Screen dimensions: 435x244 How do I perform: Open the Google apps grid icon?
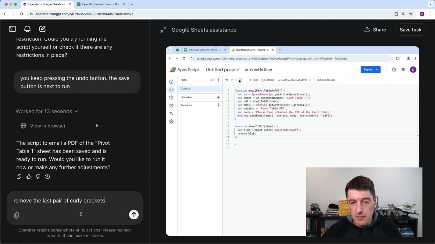[x=404, y=70]
